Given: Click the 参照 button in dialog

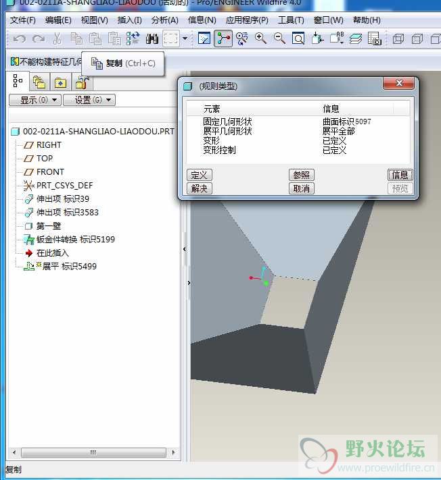Looking at the screenshot, I should [302, 175].
